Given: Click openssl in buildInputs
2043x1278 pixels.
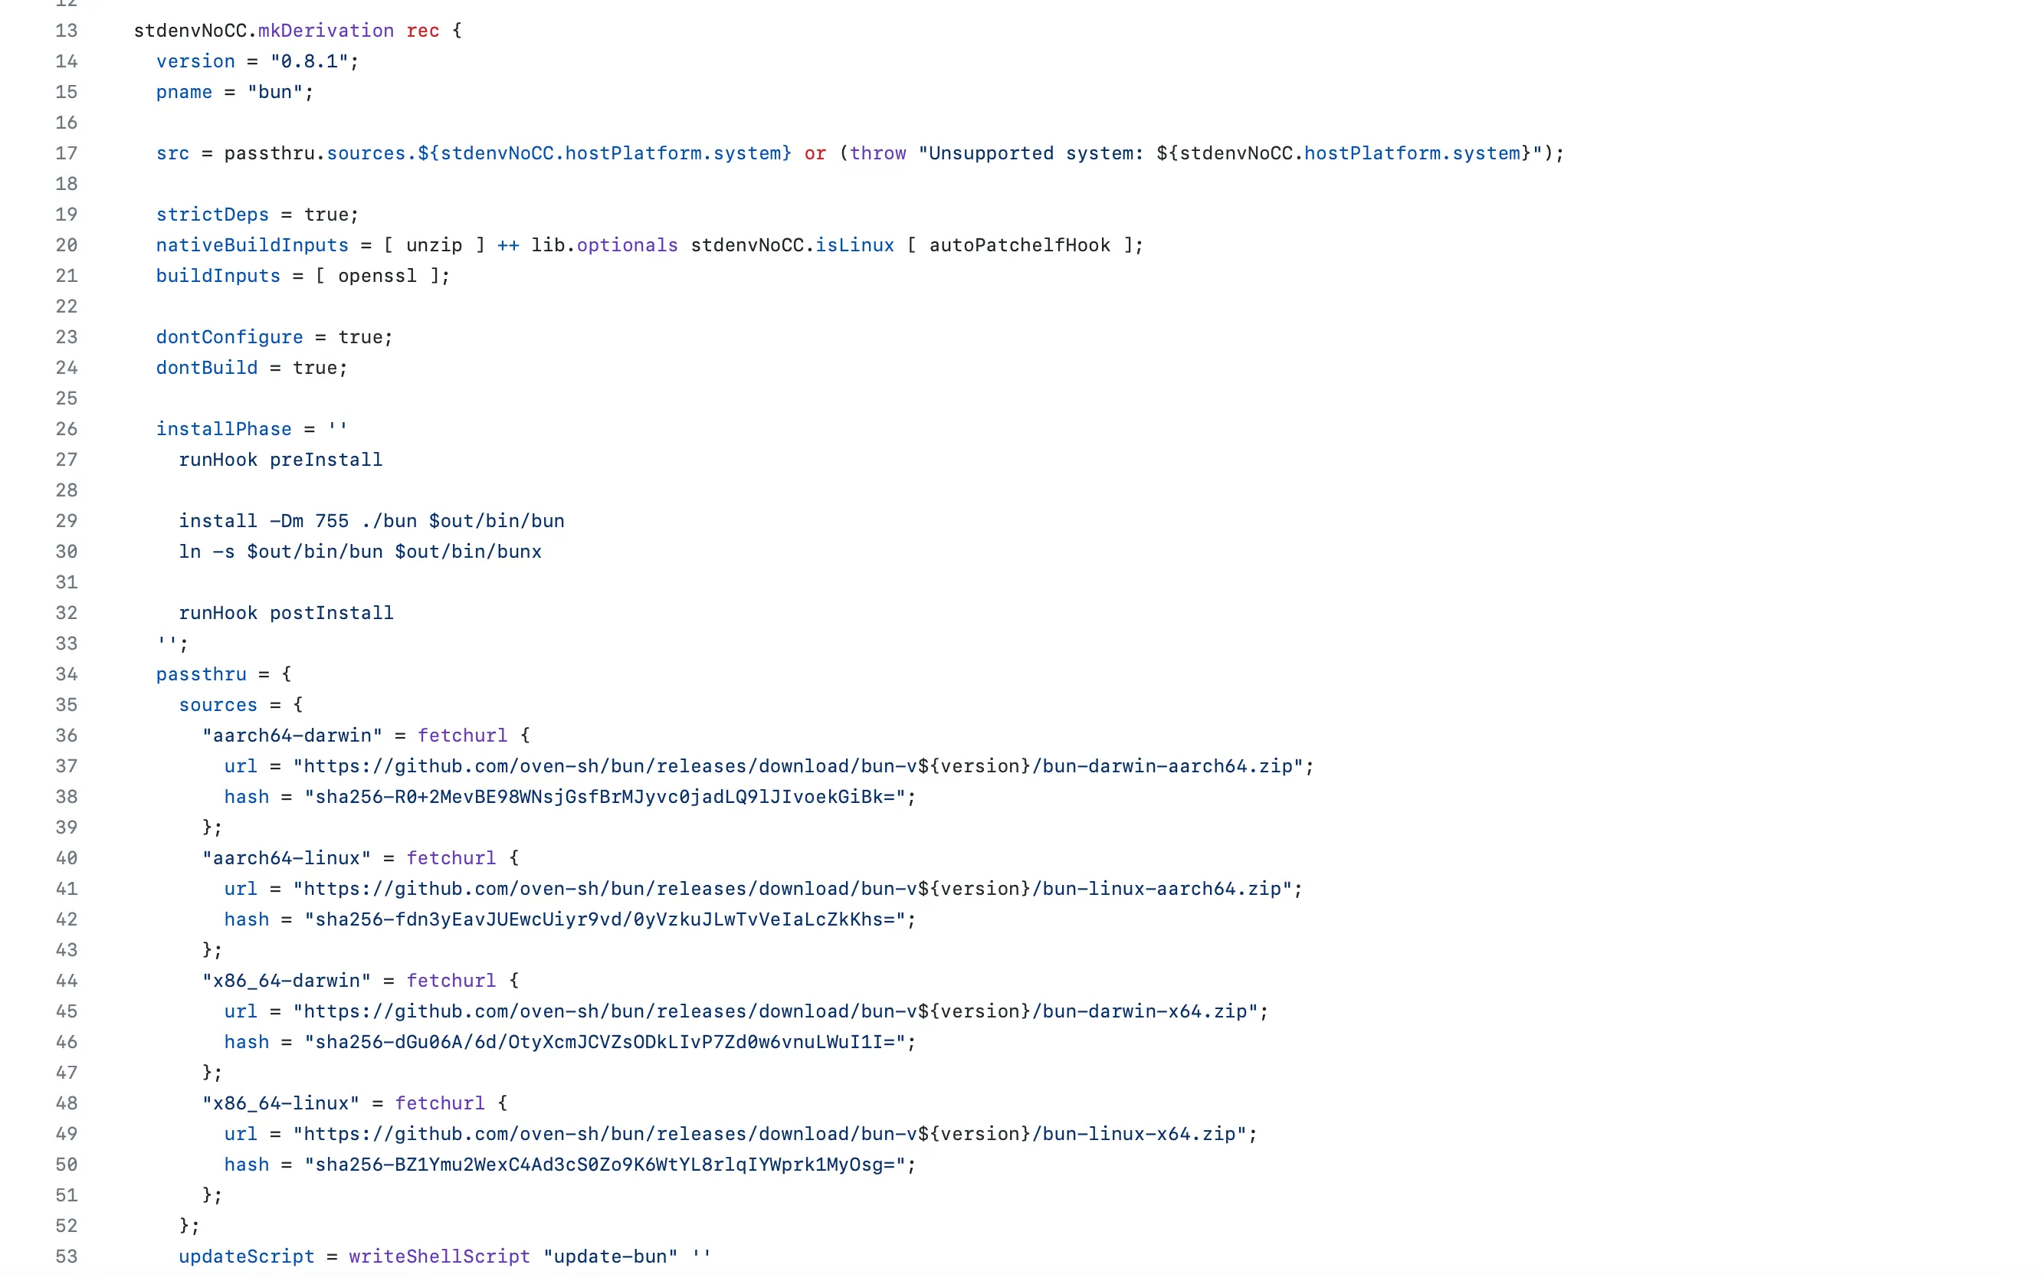Looking at the screenshot, I should (377, 276).
